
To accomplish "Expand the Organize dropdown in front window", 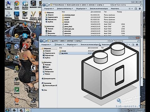I will tap(46, 44).
